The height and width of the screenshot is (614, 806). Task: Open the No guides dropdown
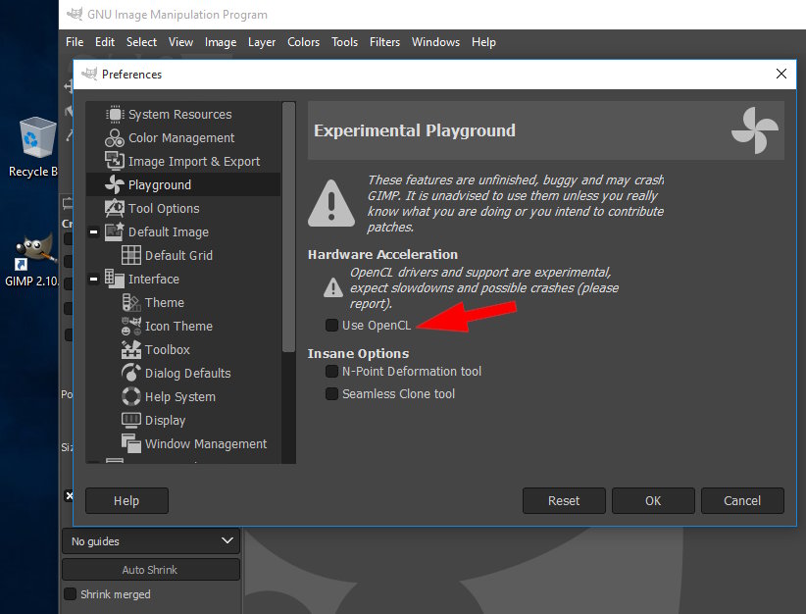[151, 541]
